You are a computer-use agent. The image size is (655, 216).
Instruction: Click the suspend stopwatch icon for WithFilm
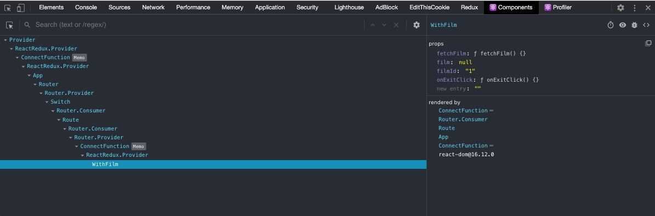[610, 25]
